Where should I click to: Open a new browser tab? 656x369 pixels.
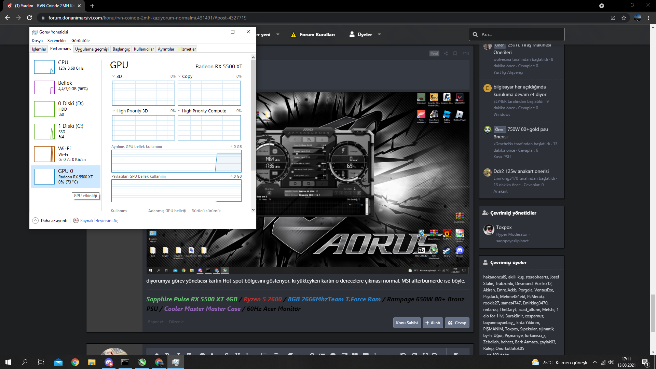[92, 5]
